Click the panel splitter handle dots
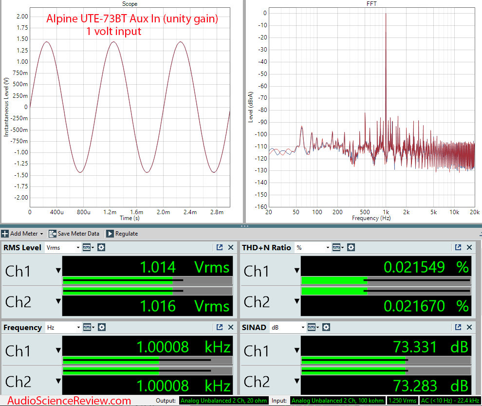 [x=245, y=226]
